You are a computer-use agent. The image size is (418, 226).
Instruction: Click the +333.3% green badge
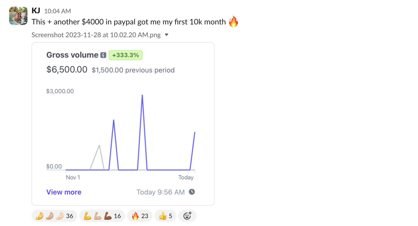click(x=126, y=55)
